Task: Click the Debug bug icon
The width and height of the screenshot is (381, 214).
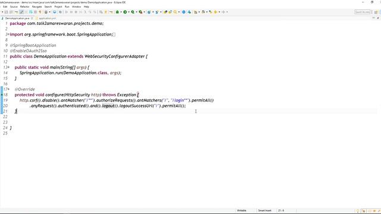Action: coord(117,12)
